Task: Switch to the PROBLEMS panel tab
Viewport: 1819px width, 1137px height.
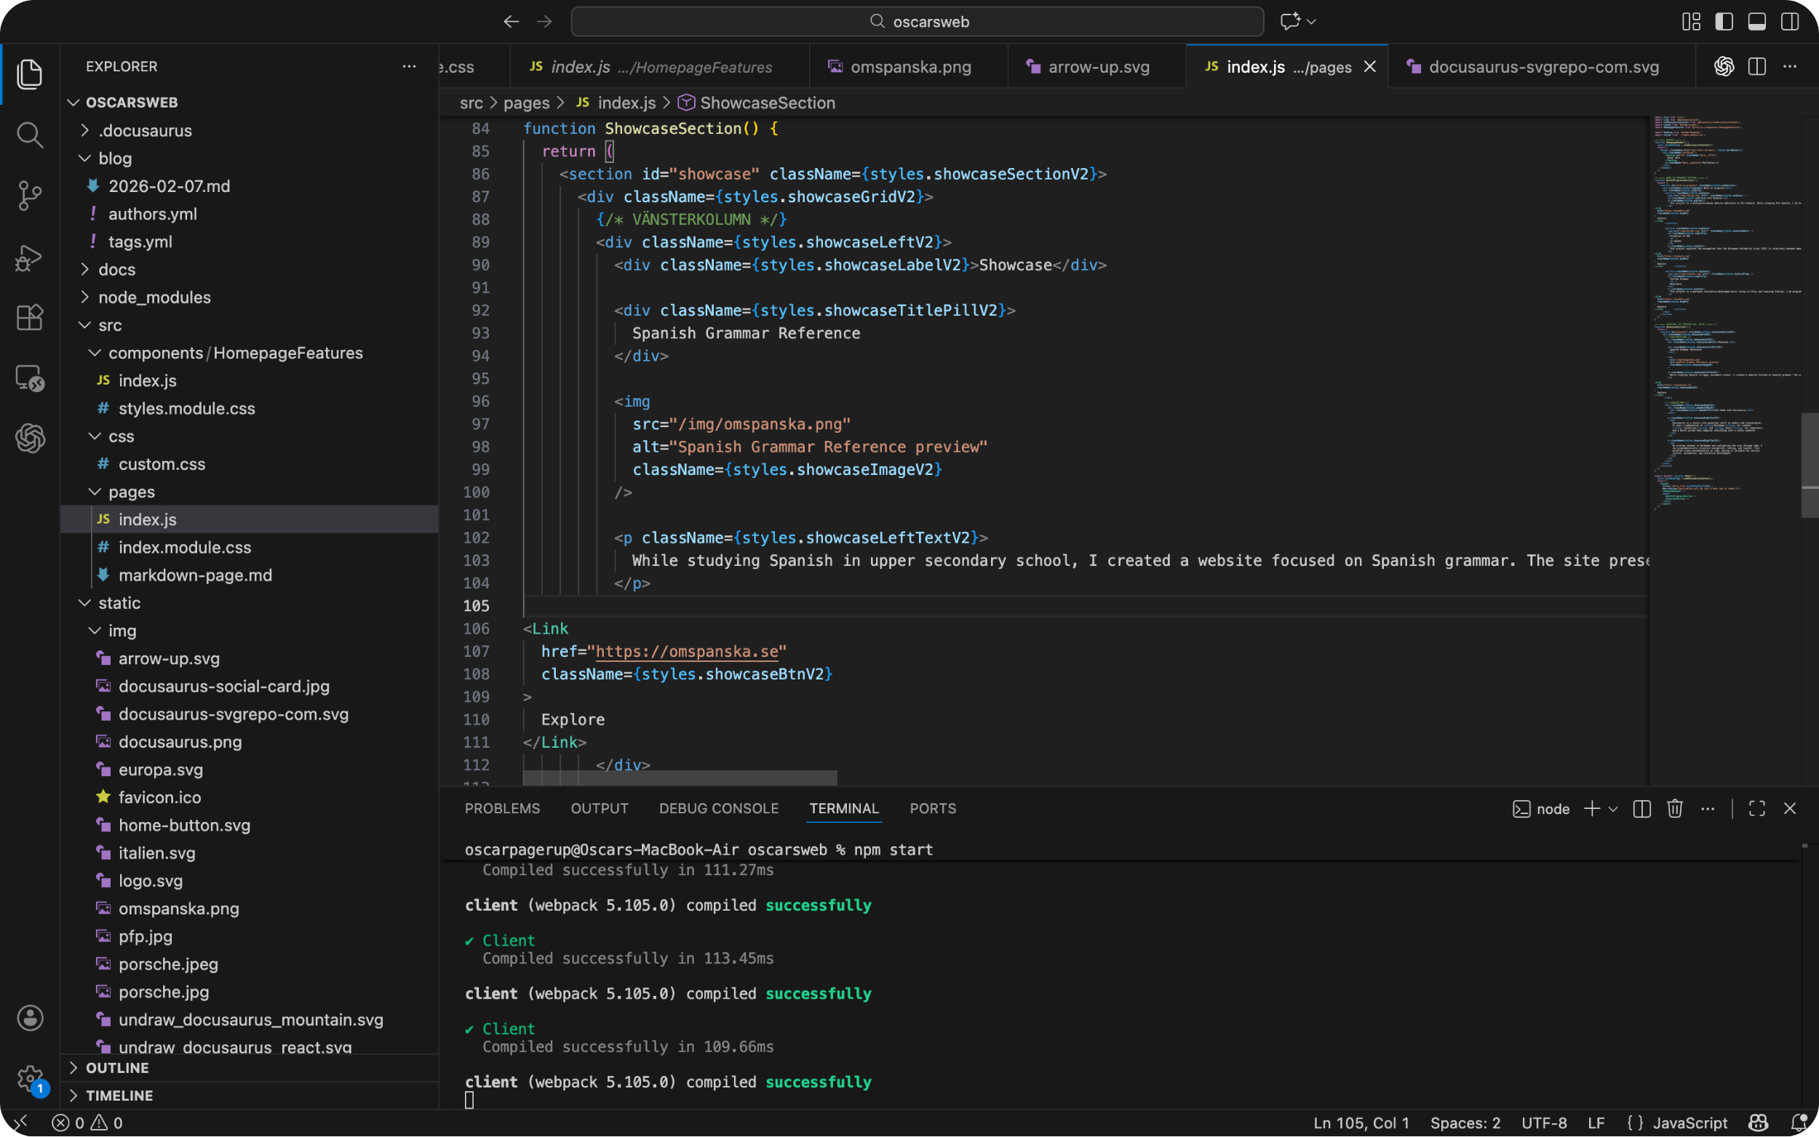Action: [x=501, y=808]
